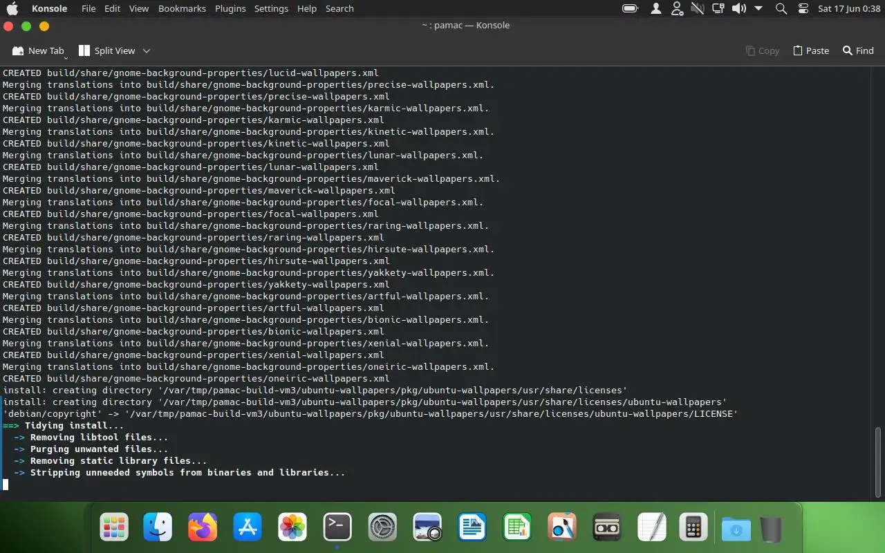Open the image viewer dock icon
Image resolution: width=885 pixels, height=553 pixels.
[x=427, y=528]
